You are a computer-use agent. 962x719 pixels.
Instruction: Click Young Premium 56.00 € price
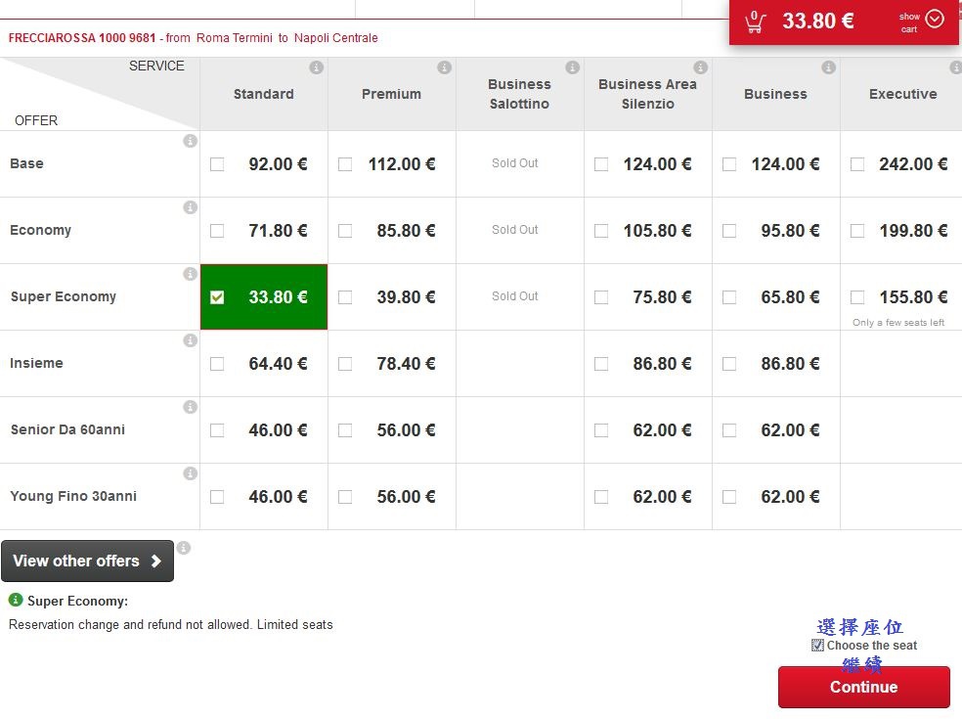coord(406,497)
